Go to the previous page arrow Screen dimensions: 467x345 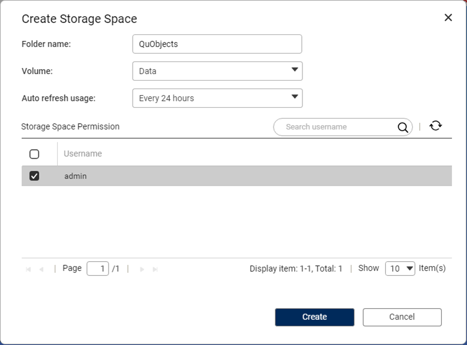click(x=42, y=269)
